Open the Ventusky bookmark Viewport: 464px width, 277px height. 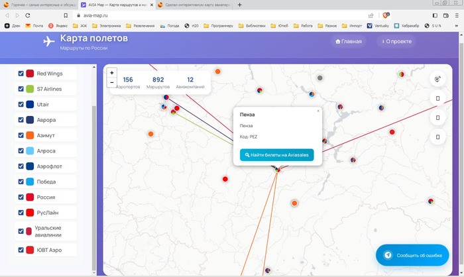pos(378,26)
